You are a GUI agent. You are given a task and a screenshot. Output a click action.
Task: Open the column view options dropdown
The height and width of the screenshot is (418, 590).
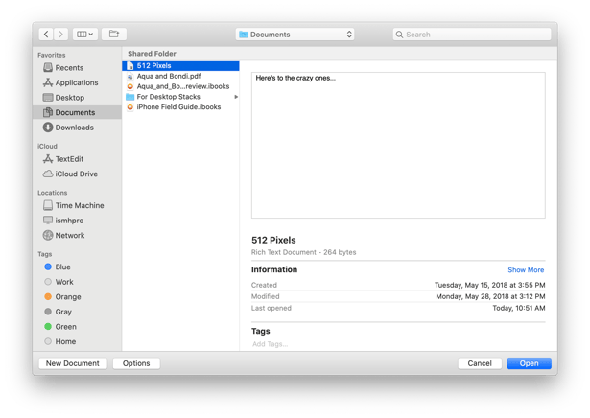coord(85,35)
